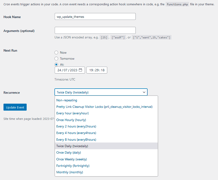
Task: Click the Arguments (optional) label
Action: (19, 31)
